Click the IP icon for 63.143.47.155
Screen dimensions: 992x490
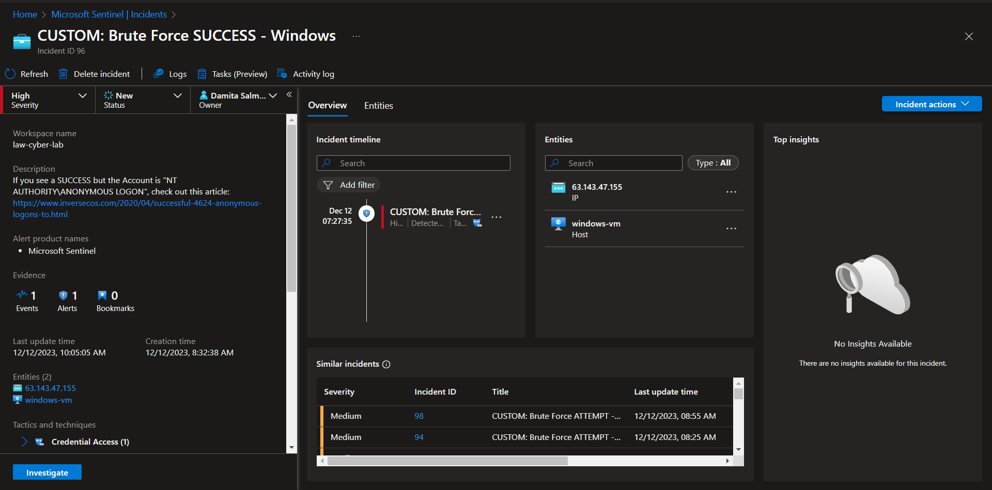[x=558, y=187]
